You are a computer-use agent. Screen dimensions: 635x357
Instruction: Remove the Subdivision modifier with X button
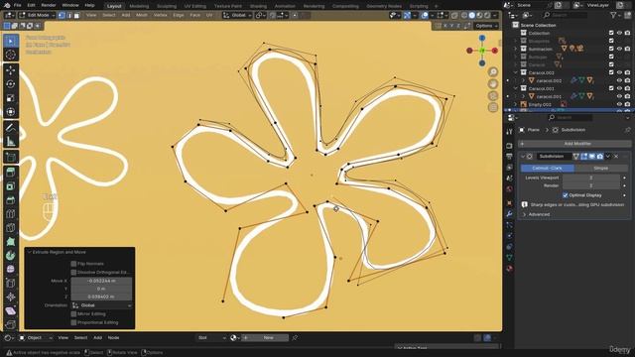(x=616, y=157)
